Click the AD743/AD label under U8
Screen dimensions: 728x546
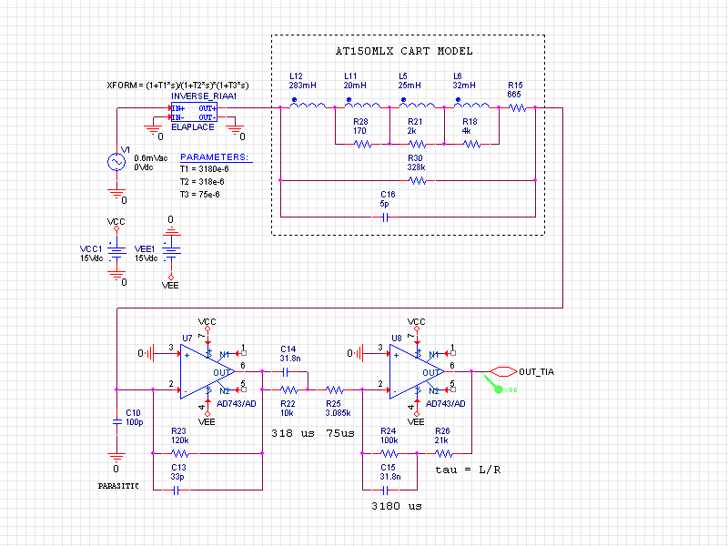tap(446, 404)
